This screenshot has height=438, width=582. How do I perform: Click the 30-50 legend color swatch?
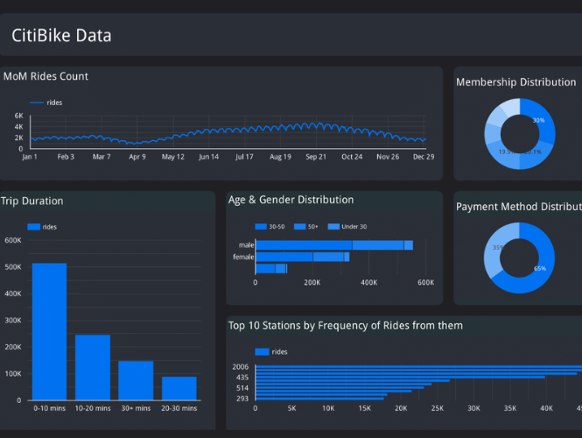pos(260,227)
